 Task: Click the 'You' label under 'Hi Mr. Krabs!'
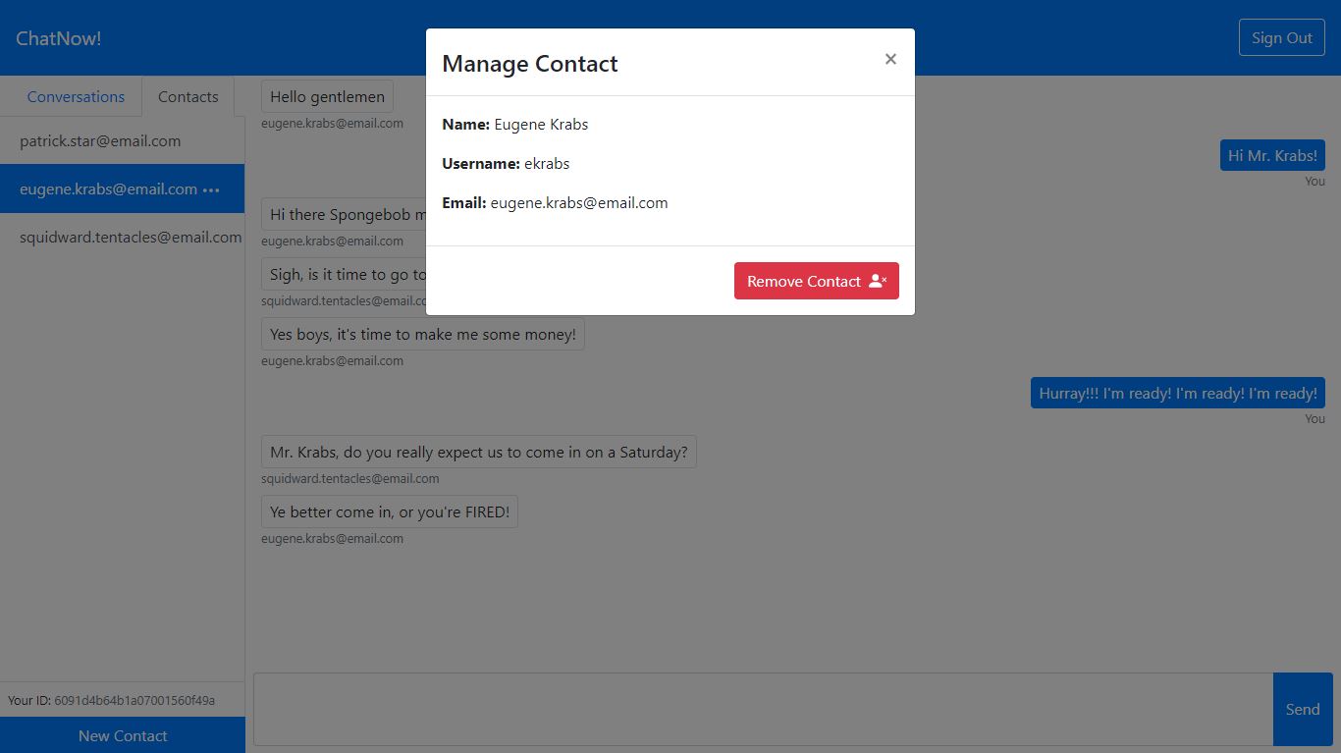[x=1315, y=181]
